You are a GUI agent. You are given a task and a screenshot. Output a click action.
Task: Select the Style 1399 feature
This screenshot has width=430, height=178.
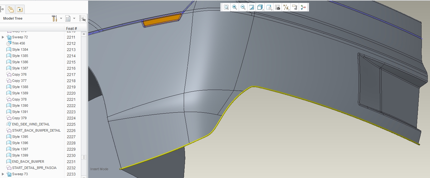[20, 155]
